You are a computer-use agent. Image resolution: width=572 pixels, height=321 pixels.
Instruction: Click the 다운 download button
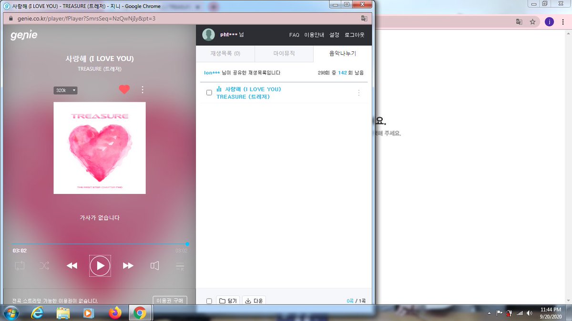click(254, 301)
